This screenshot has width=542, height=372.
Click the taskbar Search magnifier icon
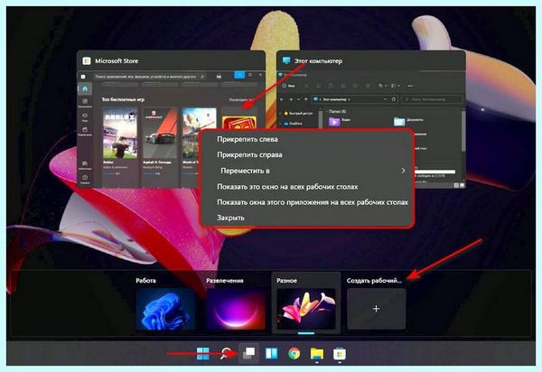tap(225, 353)
